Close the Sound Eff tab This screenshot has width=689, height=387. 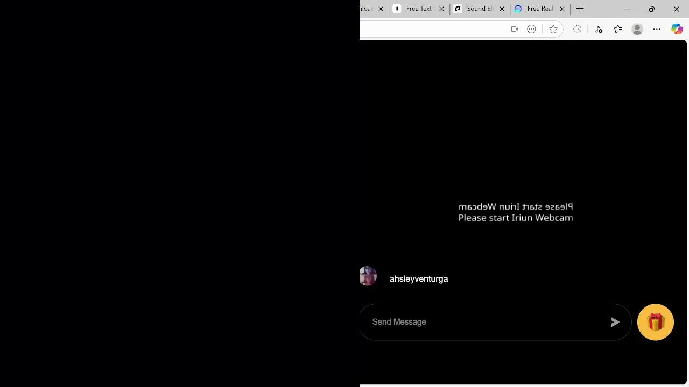pos(502,9)
